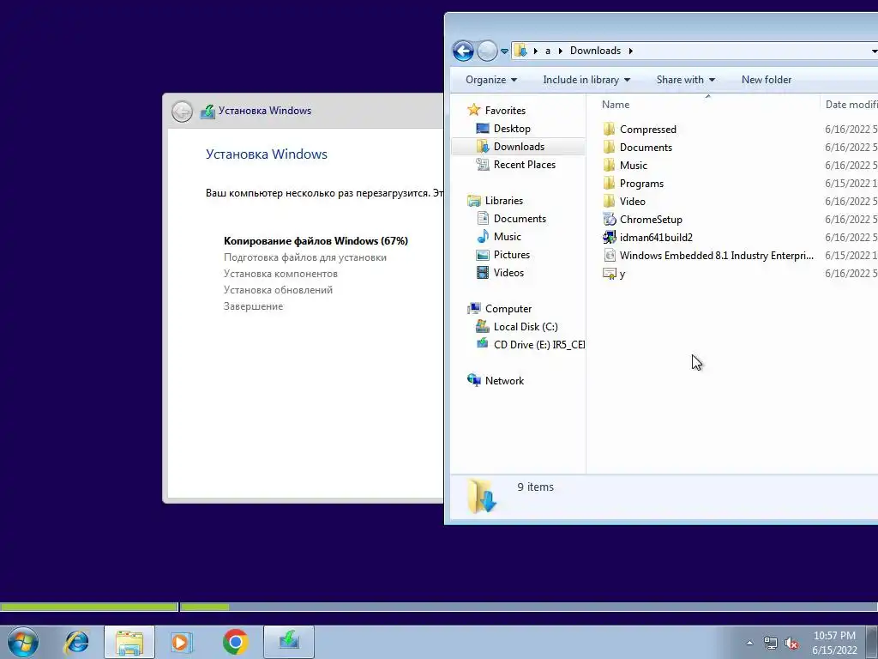Click Downloads breadcrumb in address bar
878x659 pixels.
(x=595, y=51)
